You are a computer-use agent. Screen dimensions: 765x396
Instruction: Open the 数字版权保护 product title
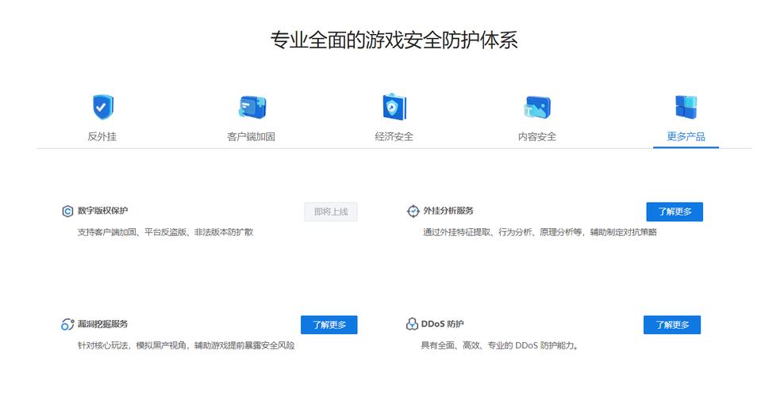coord(102,211)
